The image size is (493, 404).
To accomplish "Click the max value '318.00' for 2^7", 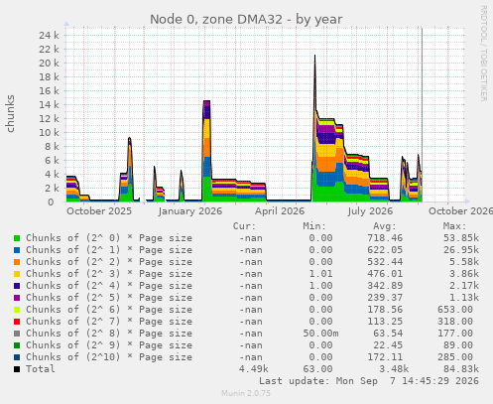I will [x=455, y=322].
